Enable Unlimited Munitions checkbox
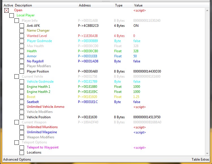The image size is (212, 164). pyautogui.click(x=22, y=127)
